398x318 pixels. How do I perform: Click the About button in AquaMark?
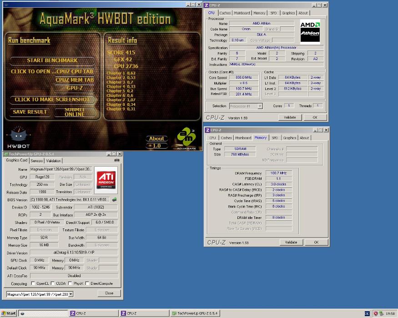[x=156, y=139]
